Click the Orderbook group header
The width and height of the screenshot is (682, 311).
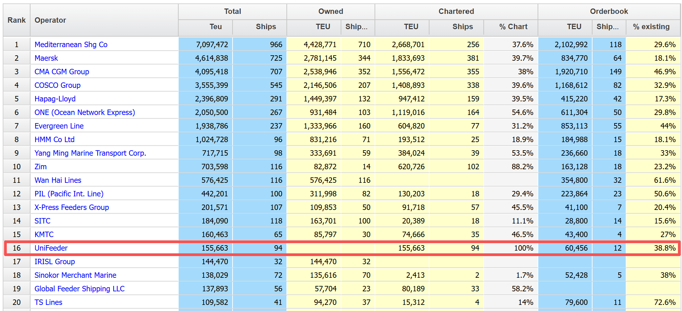(x=608, y=11)
